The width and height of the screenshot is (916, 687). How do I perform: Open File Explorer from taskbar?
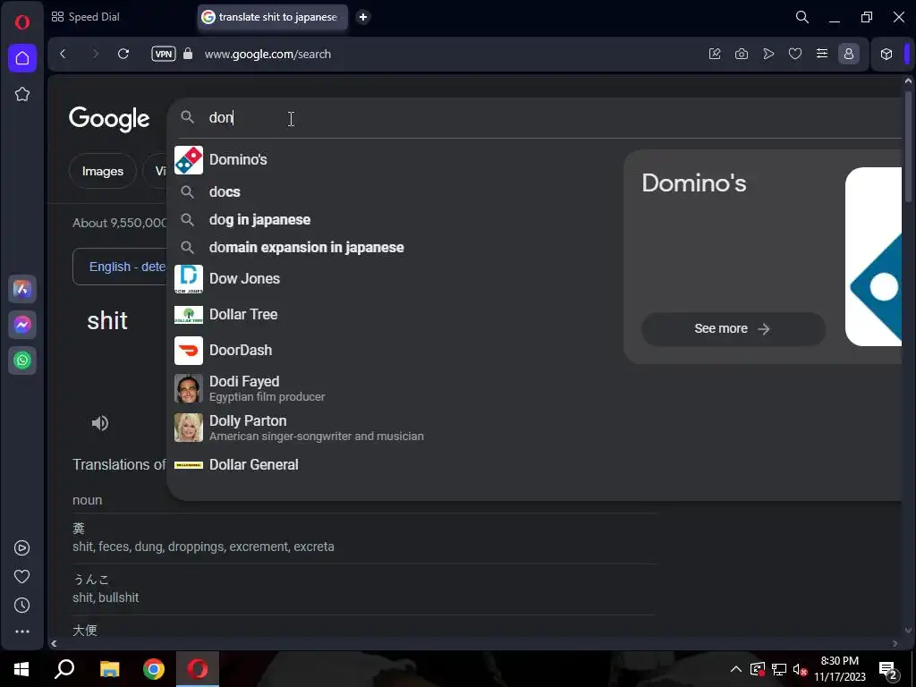point(109,669)
